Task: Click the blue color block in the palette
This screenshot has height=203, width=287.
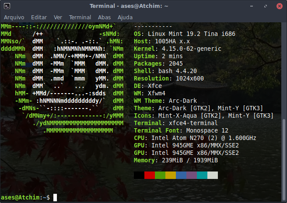Action: click(181, 175)
